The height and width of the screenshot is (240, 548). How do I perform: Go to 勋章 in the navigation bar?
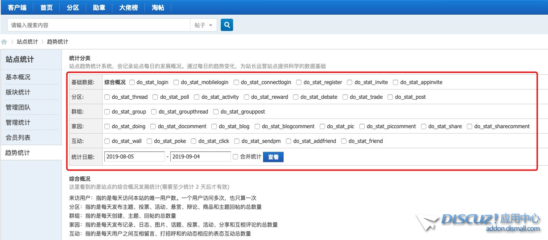pos(99,8)
